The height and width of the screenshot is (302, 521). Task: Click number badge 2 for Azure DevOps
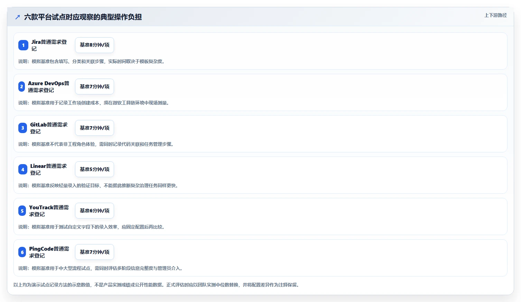pos(21,87)
